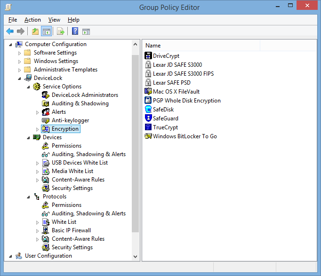Click the Devices circuit board icon
The height and width of the screenshot is (276, 321).
pyautogui.click(x=37, y=137)
